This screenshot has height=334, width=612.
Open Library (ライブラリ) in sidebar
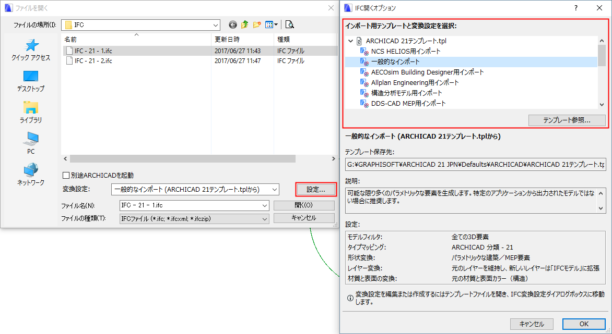[x=31, y=112]
